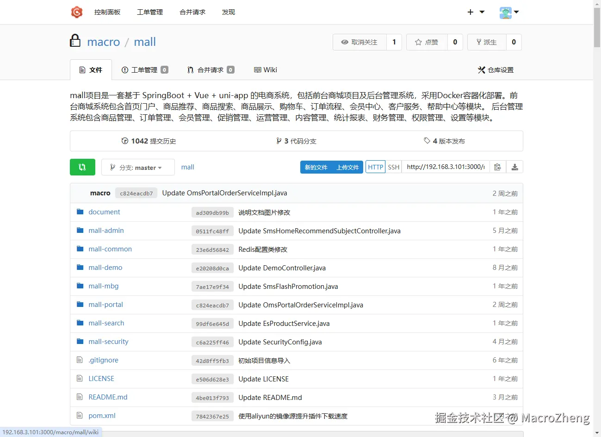
Task: Click the 取消关注 unwatch button
Action: 359,42
